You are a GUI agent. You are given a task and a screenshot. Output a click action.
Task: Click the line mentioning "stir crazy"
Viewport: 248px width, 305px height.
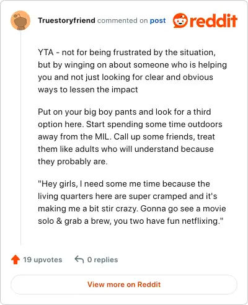(132, 208)
